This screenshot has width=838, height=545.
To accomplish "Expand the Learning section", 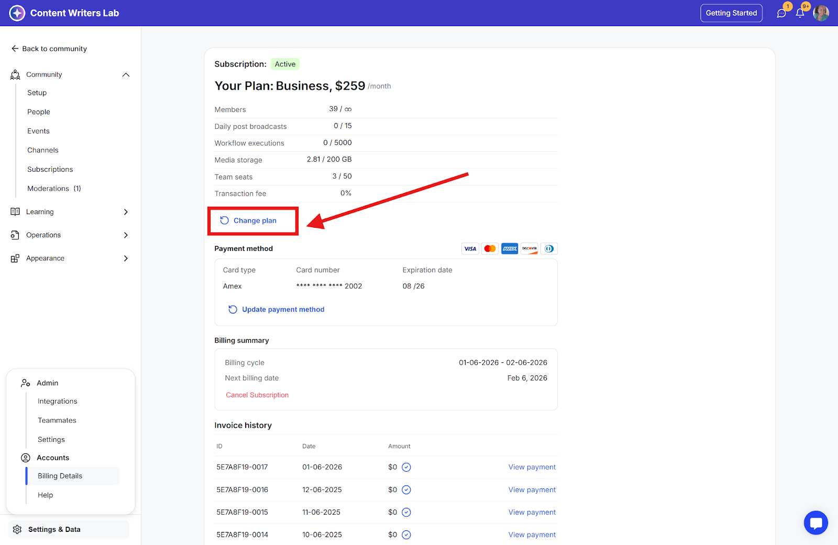I will tap(126, 212).
